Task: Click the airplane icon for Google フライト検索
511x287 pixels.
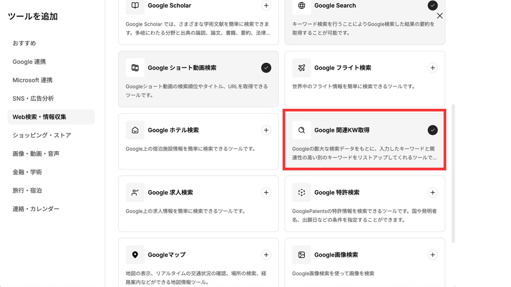Action: click(301, 68)
